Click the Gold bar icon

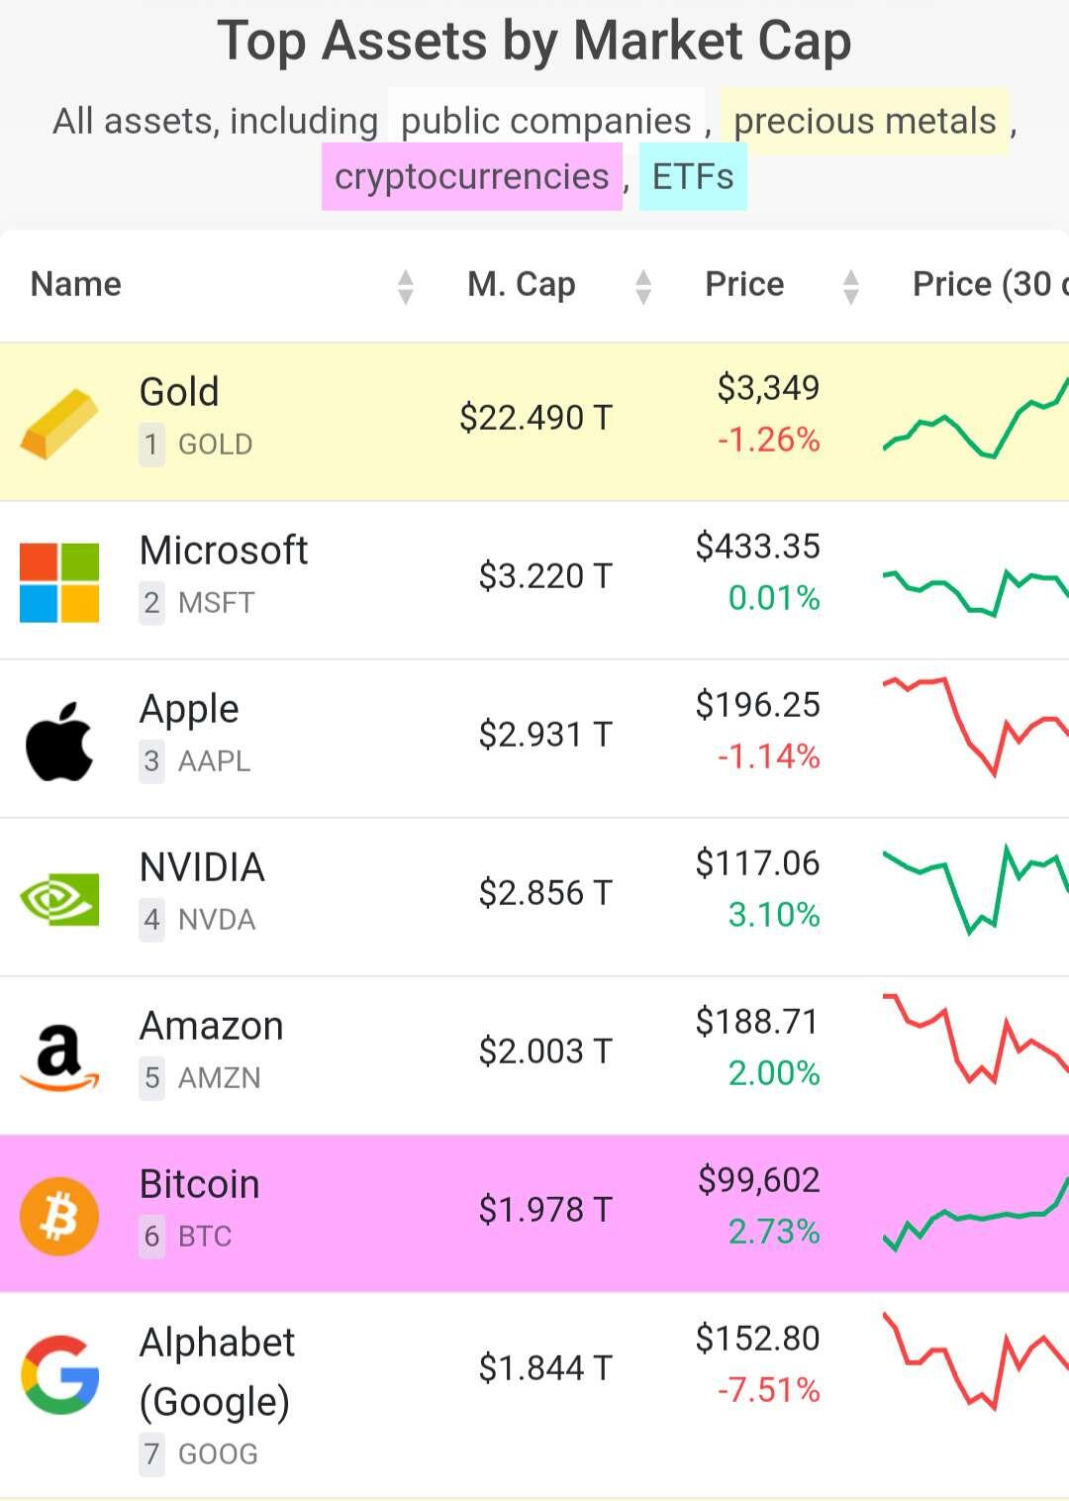59,424
